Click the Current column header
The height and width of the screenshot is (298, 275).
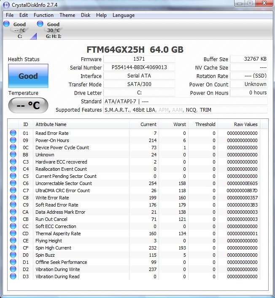click(144, 124)
